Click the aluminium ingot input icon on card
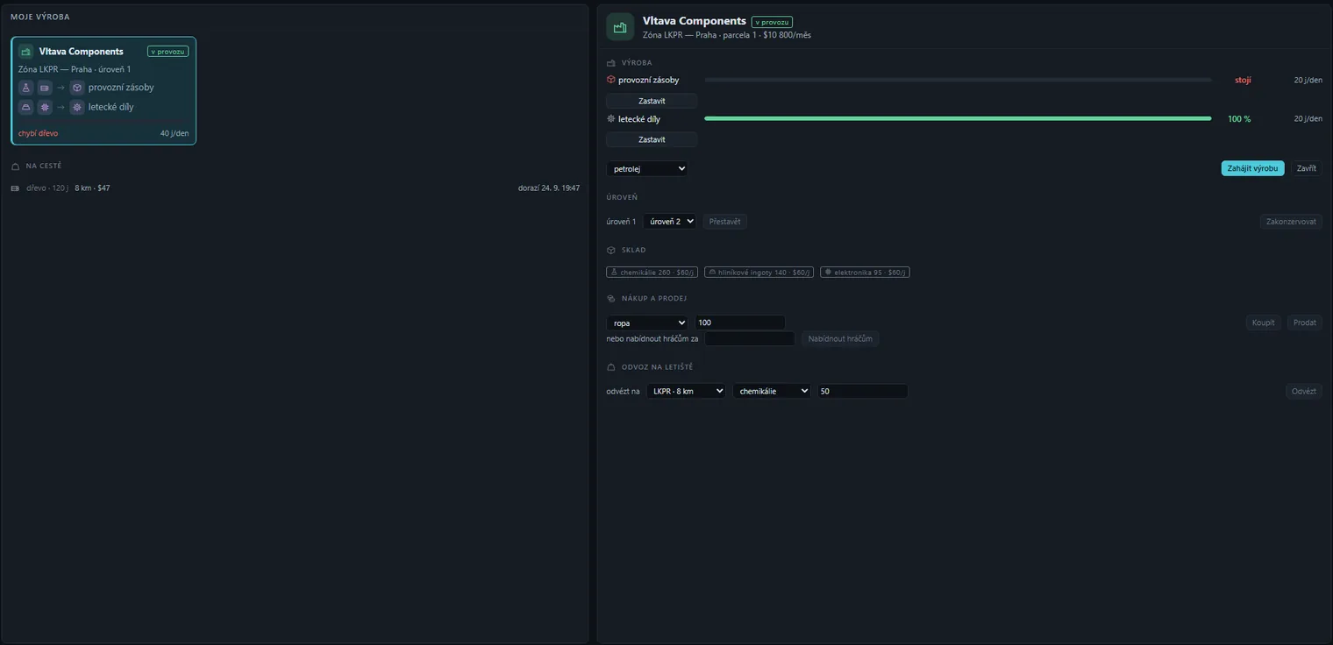The image size is (1333, 645). click(x=26, y=107)
